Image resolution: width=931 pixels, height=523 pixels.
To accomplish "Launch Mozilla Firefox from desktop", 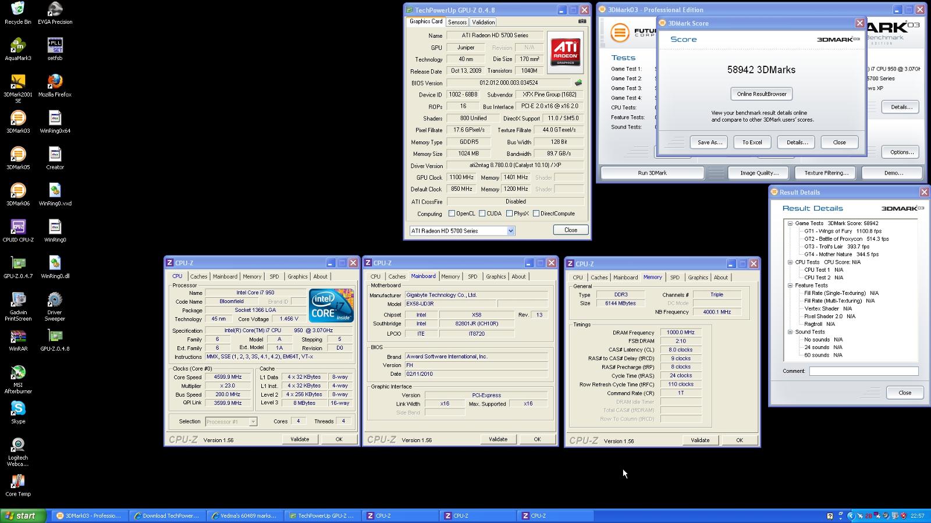I will [55, 86].
